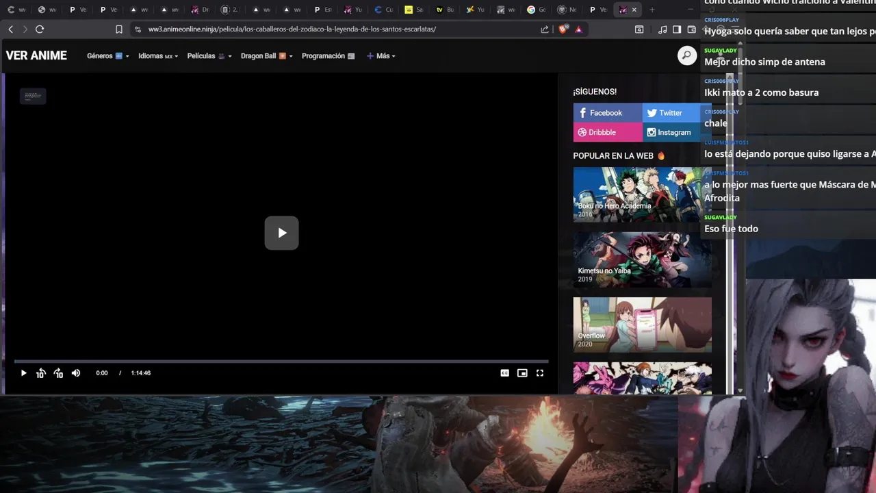Go to the VER ANIME home logo
Viewport: 876px width, 493px height.
point(36,55)
